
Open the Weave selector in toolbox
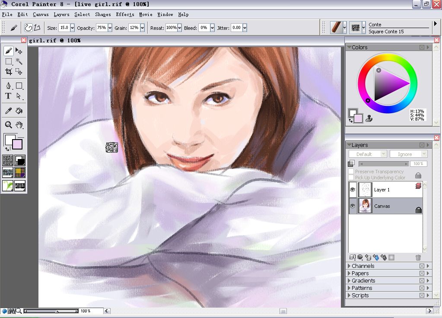pyautogui.click(x=20, y=172)
